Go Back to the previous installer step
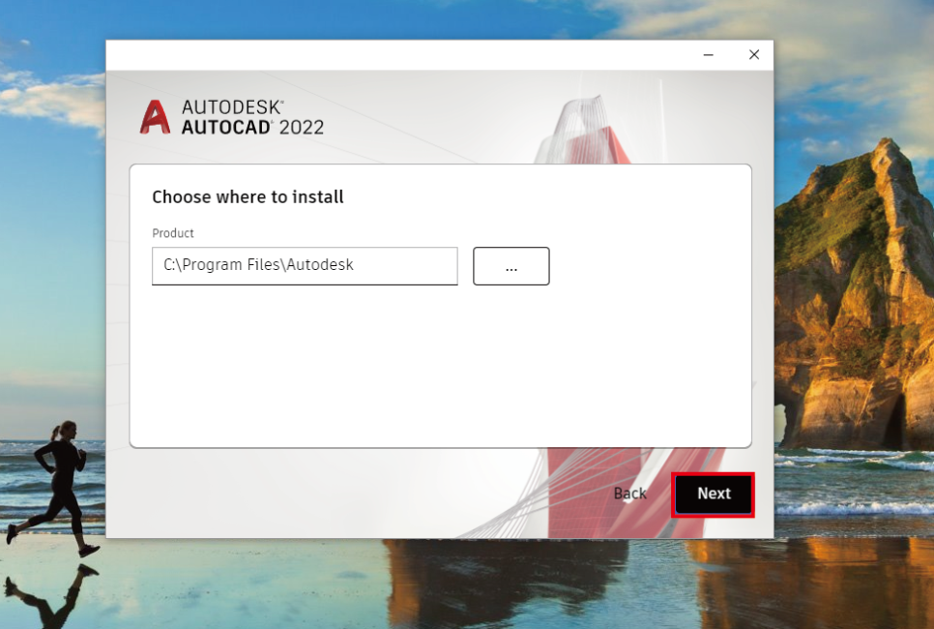934x629 pixels. coord(629,494)
